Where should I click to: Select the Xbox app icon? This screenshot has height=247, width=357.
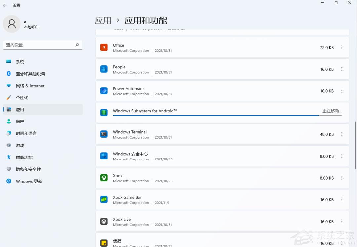tap(104, 178)
